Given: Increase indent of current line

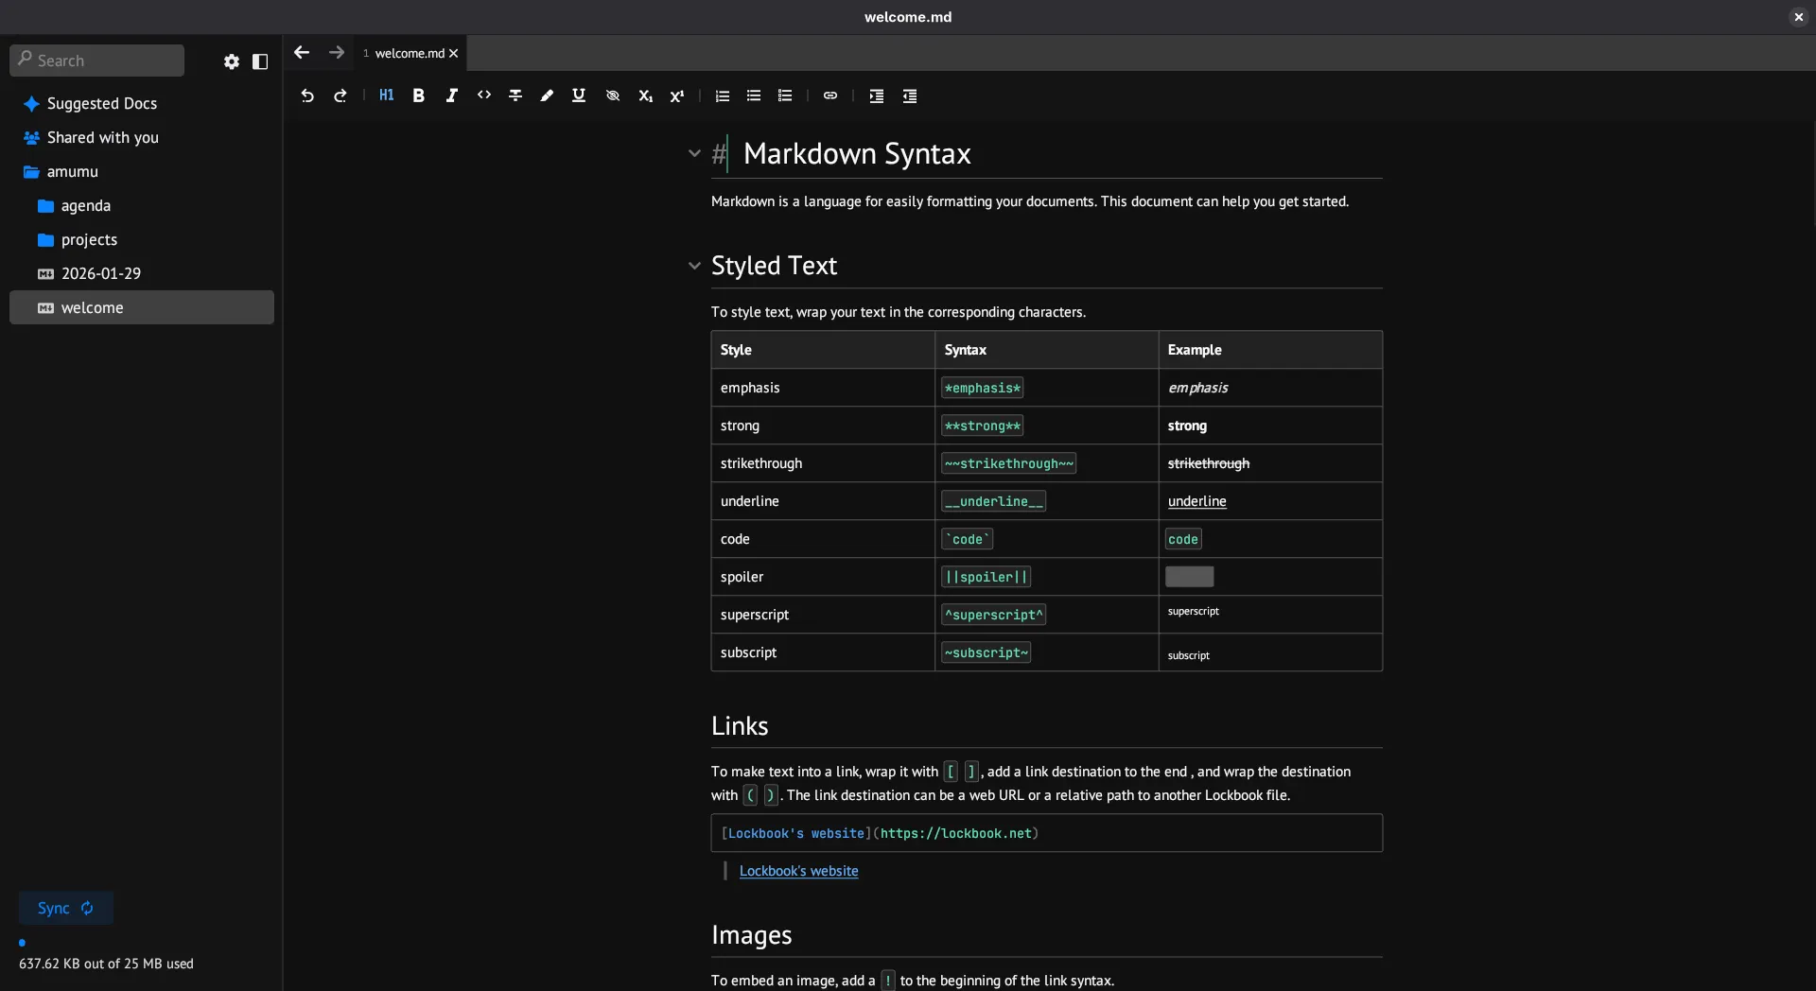Looking at the screenshot, I should coord(877,96).
